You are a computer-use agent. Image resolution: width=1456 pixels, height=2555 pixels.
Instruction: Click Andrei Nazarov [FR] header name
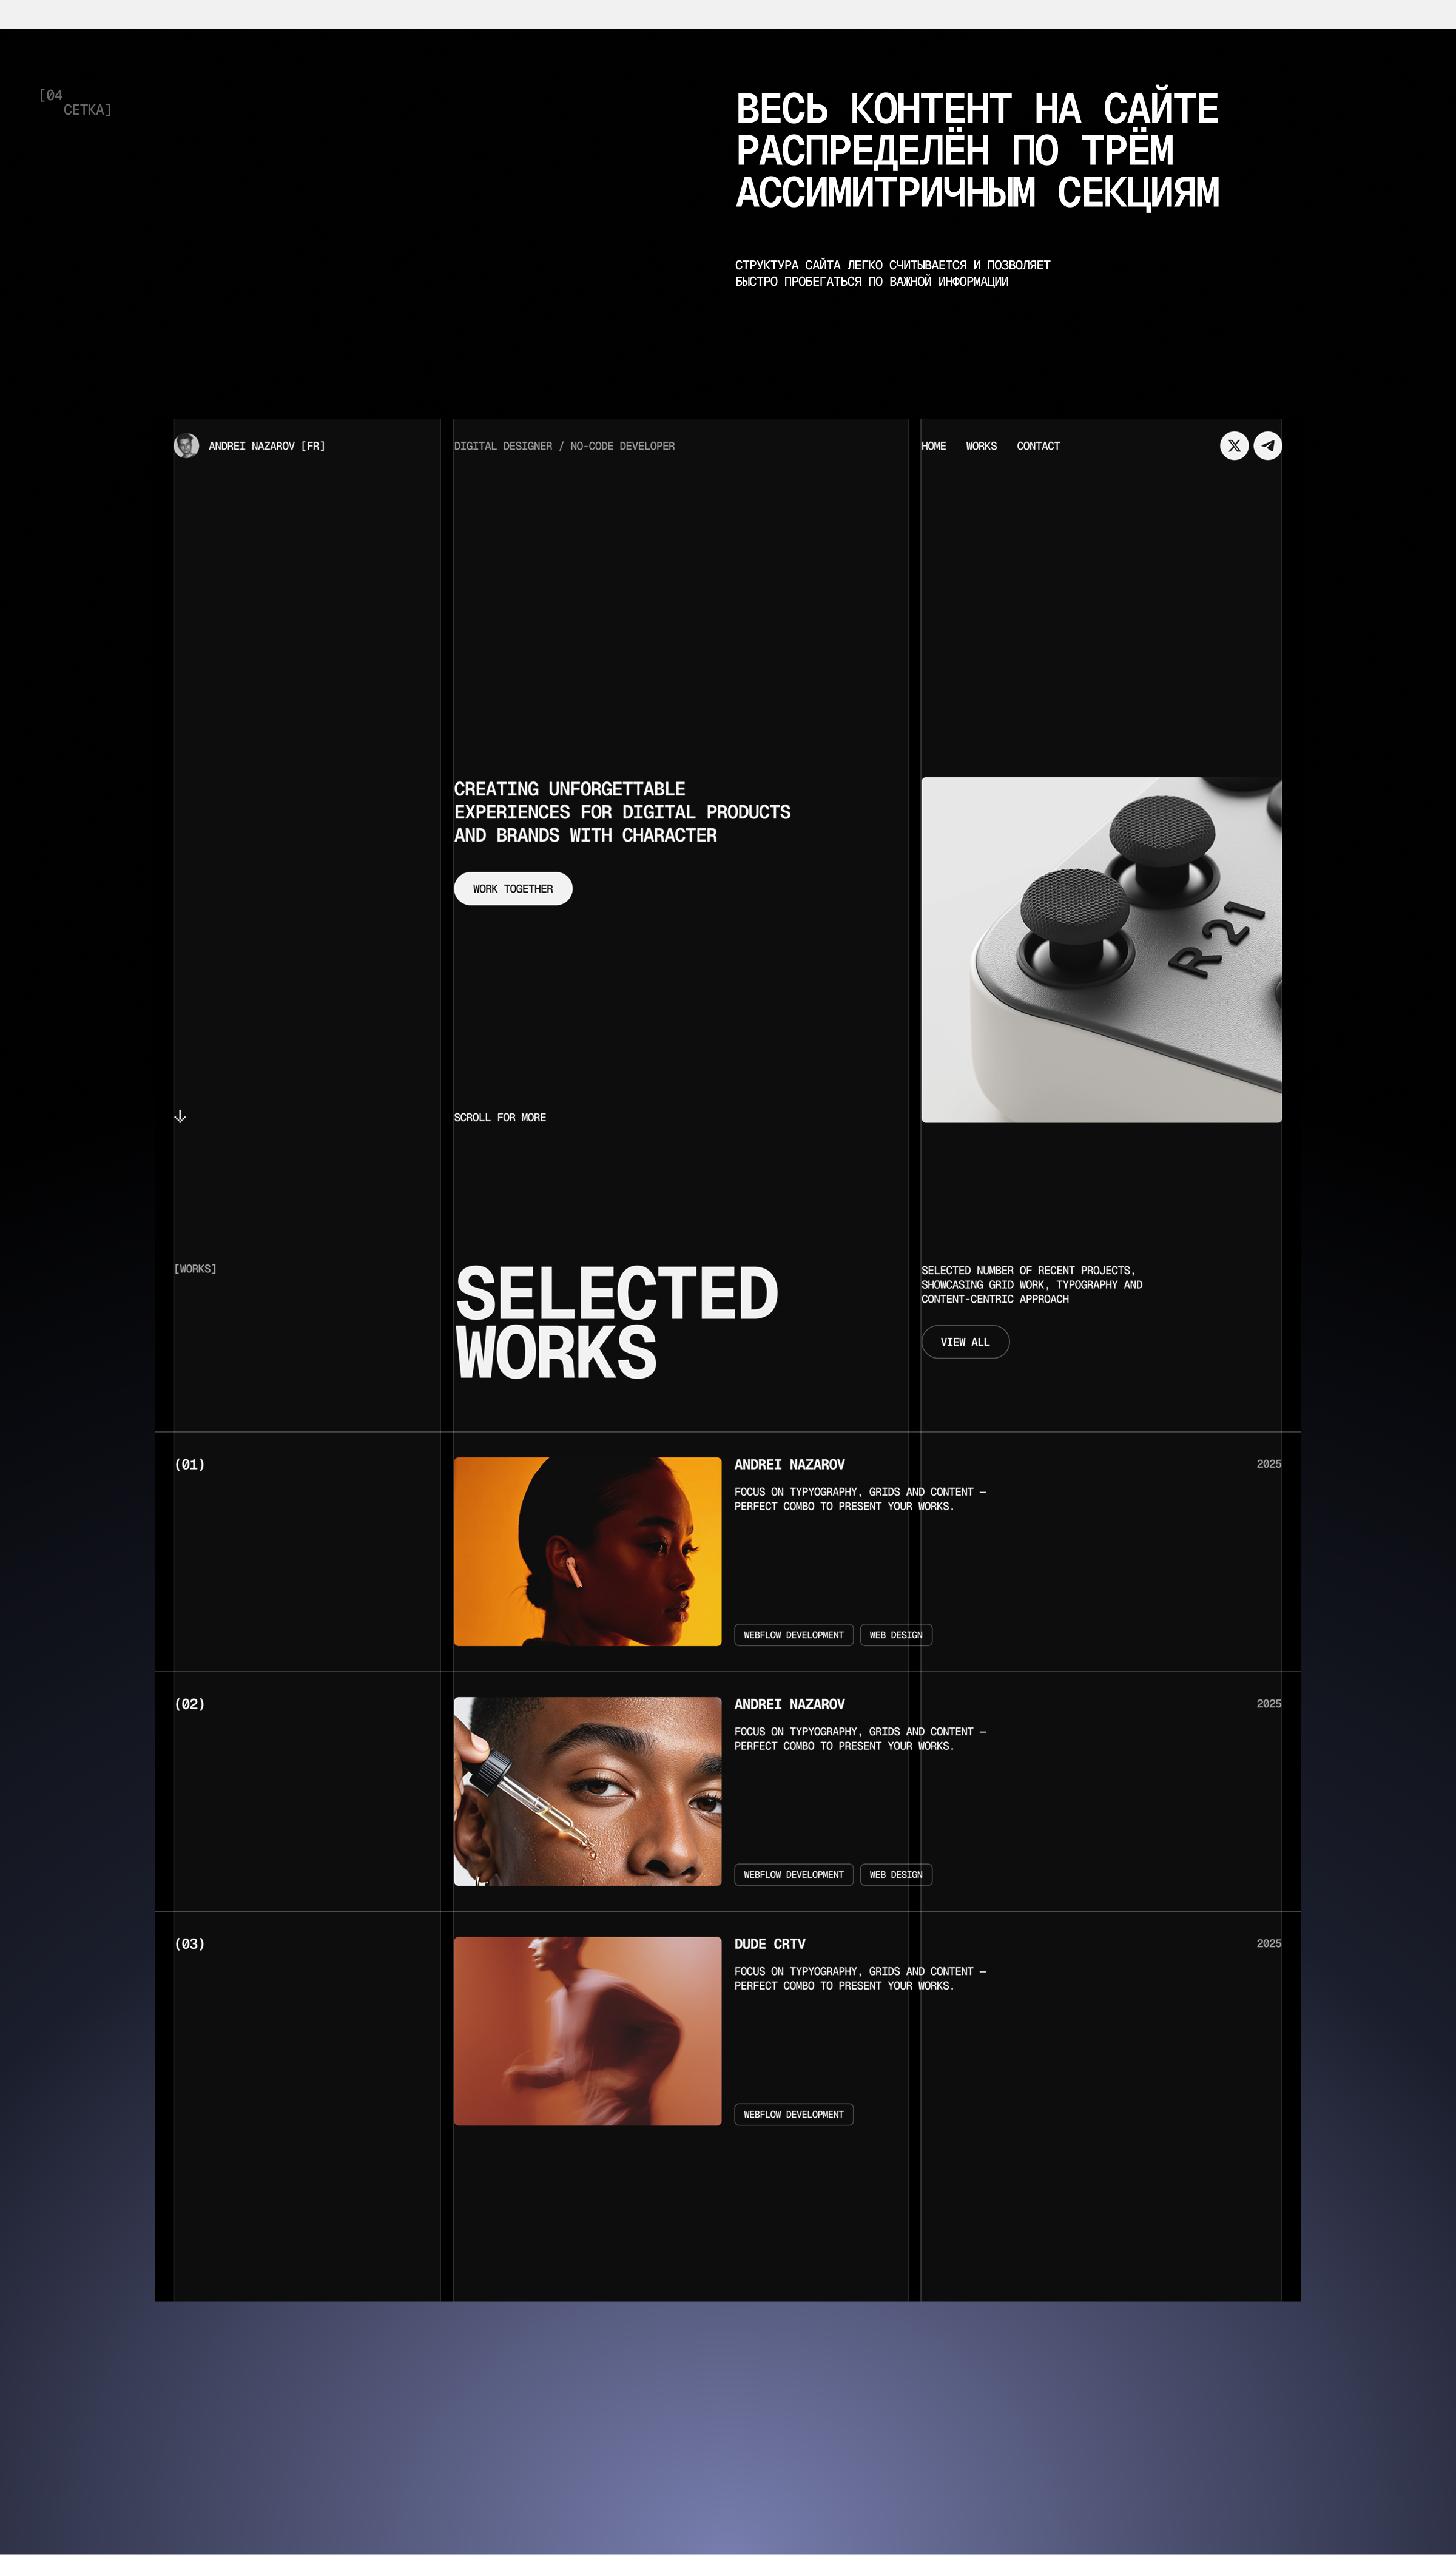point(267,446)
